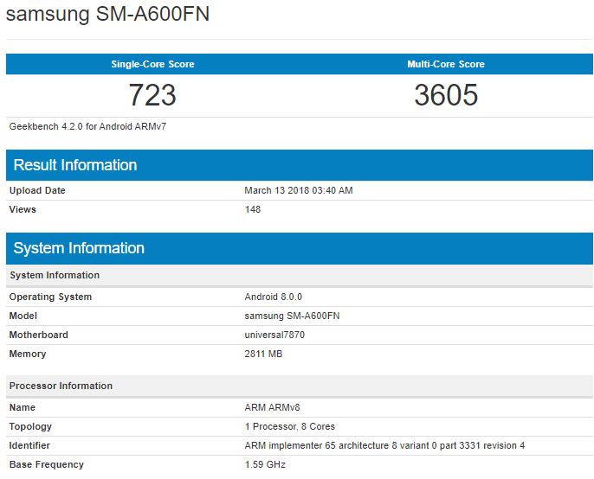
Task: Click the Android 8.0.0 value
Action: [274, 297]
